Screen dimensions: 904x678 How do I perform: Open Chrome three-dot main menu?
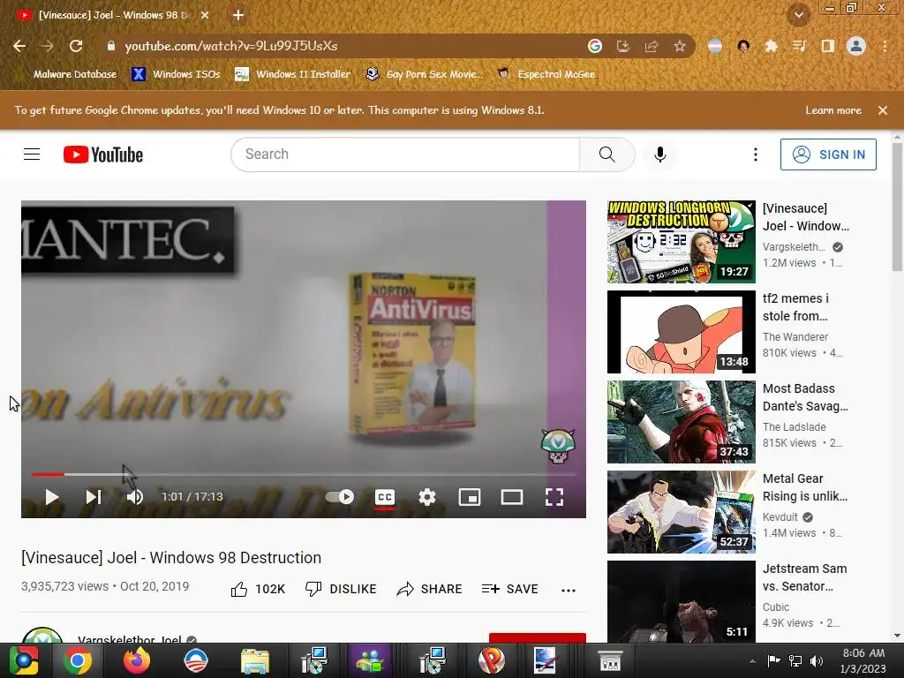(x=885, y=46)
